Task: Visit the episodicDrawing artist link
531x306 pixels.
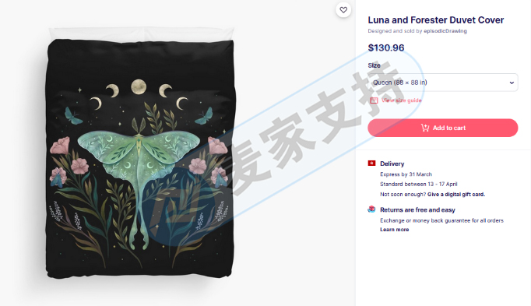Action: (x=445, y=31)
